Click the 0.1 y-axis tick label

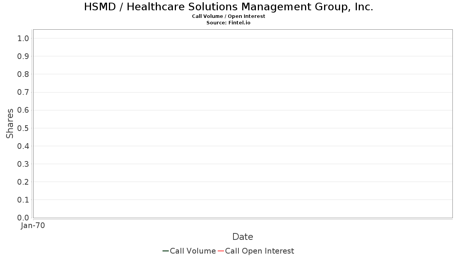[x=23, y=200]
